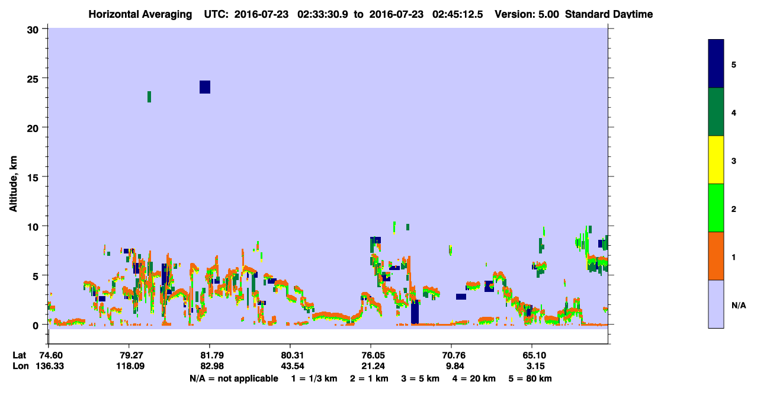Click the '3 = 5 km' legend note
The image size is (770, 395).
point(421,378)
